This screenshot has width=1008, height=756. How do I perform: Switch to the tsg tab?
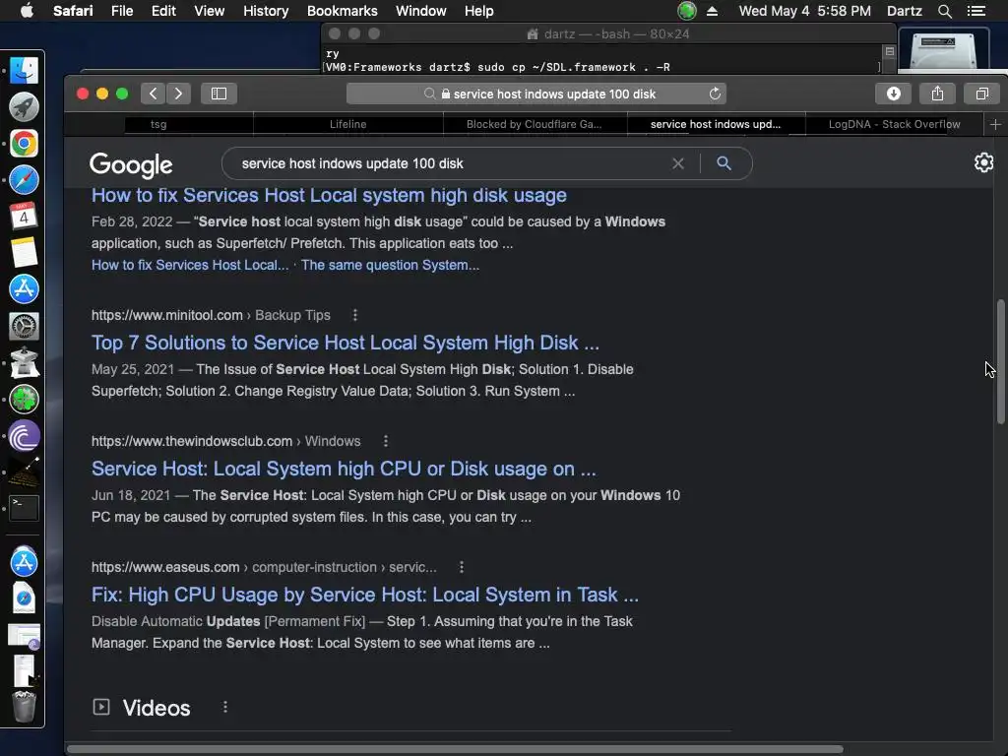pyautogui.click(x=158, y=124)
